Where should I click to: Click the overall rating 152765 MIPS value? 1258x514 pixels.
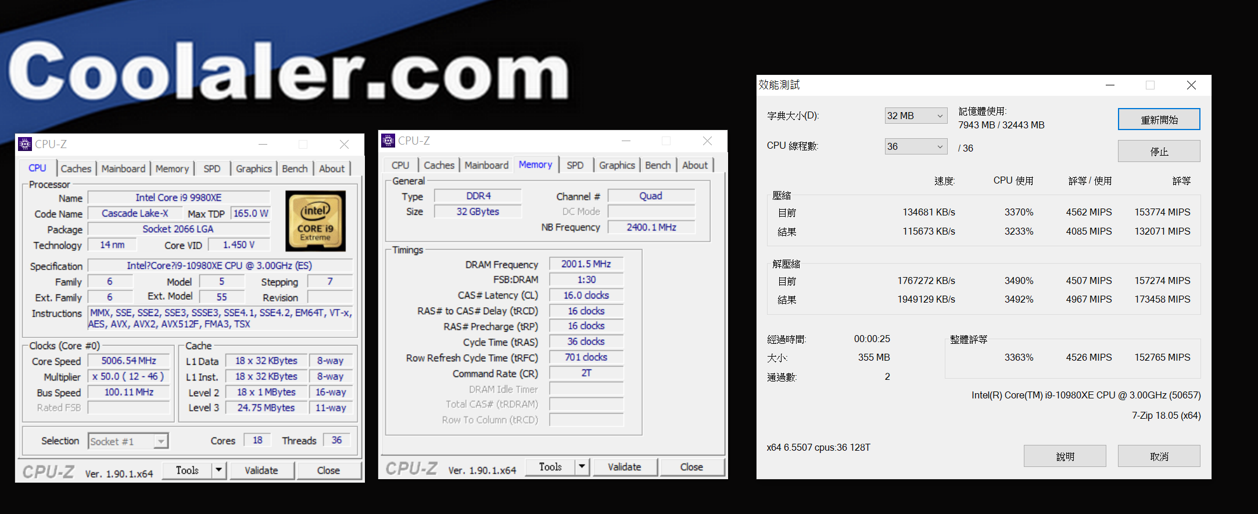(1162, 357)
